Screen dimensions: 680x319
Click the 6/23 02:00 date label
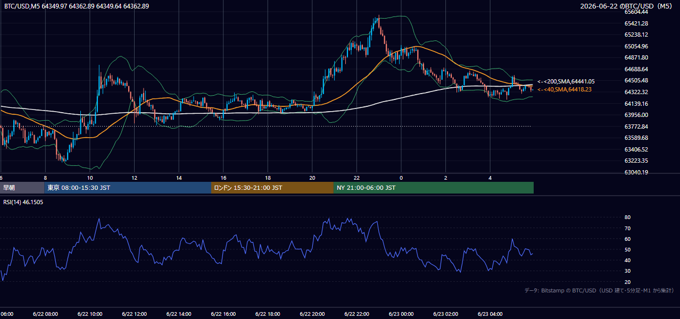click(x=446, y=314)
